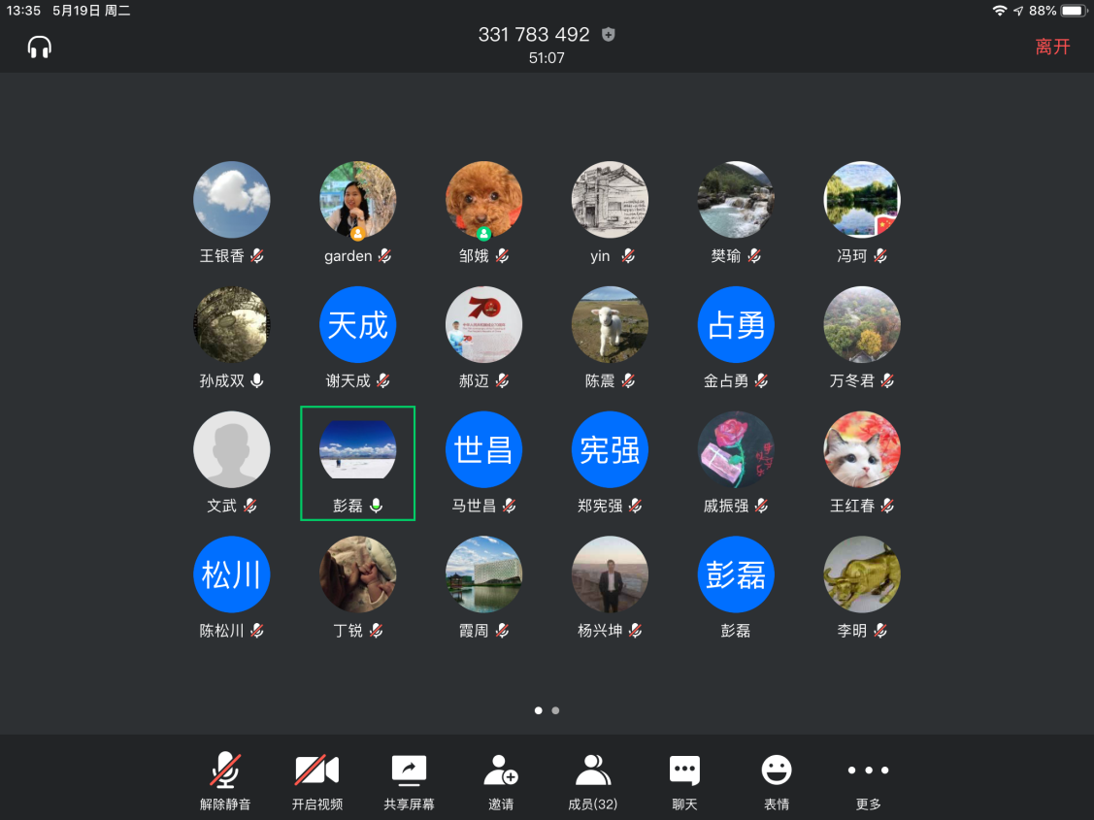
Task: Tap the highlighted speaker 彭磊's tile
Action: [358, 463]
